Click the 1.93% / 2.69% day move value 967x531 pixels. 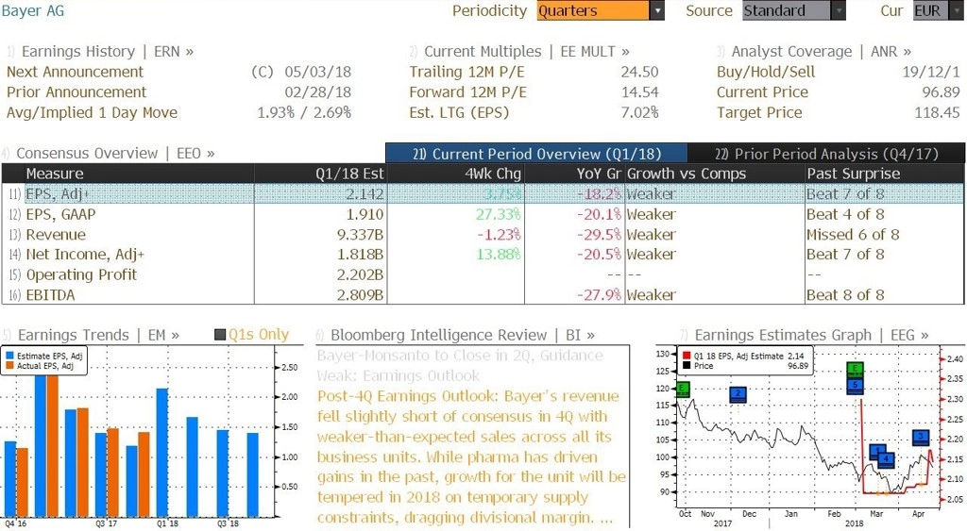[x=304, y=113]
